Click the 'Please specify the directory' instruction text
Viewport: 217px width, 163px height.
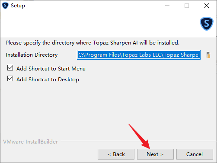tap(93, 43)
